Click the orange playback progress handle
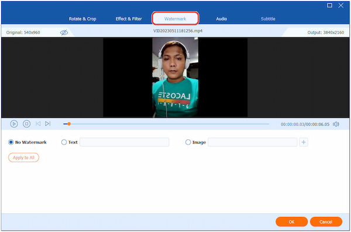 [x=69, y=124]
